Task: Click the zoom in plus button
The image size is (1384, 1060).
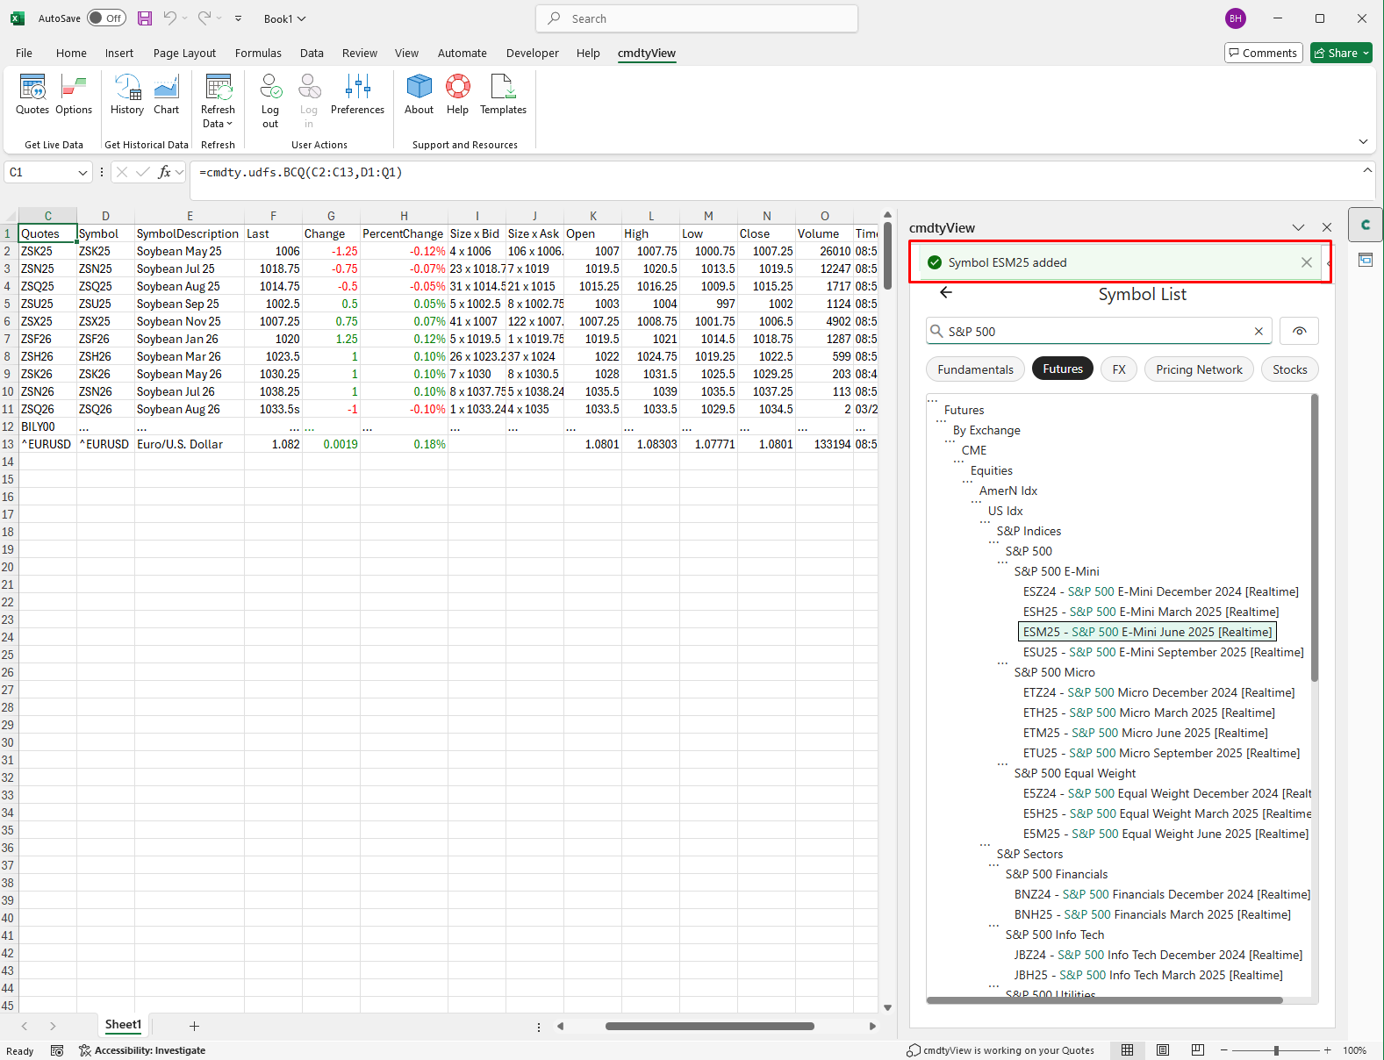Action: 1328,1050
